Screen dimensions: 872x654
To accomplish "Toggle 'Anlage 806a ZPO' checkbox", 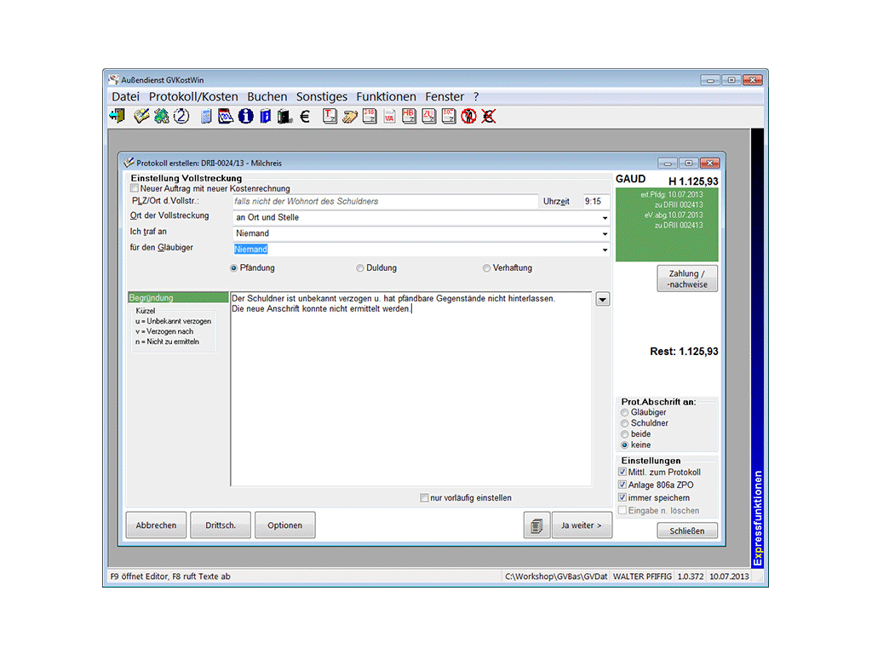I will [x=622, y=485].
